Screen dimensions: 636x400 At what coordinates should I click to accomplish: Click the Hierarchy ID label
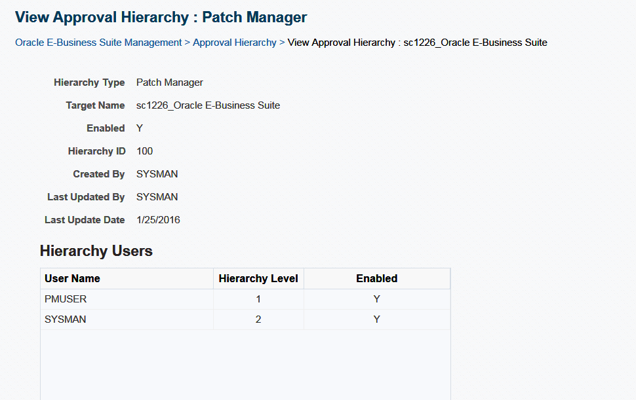(x=96, y=151)
